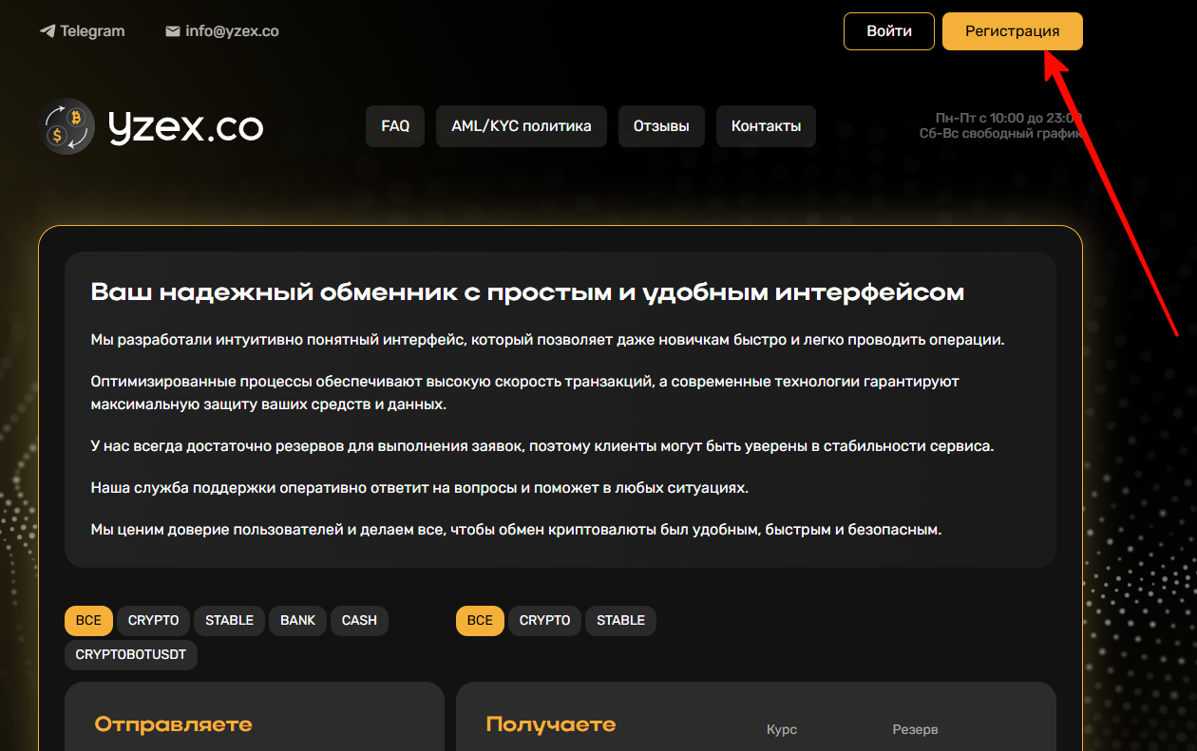Screen dimensions: 1197x751
Task: Click the Yzex.co logo
Action: (x=151, y=126)
